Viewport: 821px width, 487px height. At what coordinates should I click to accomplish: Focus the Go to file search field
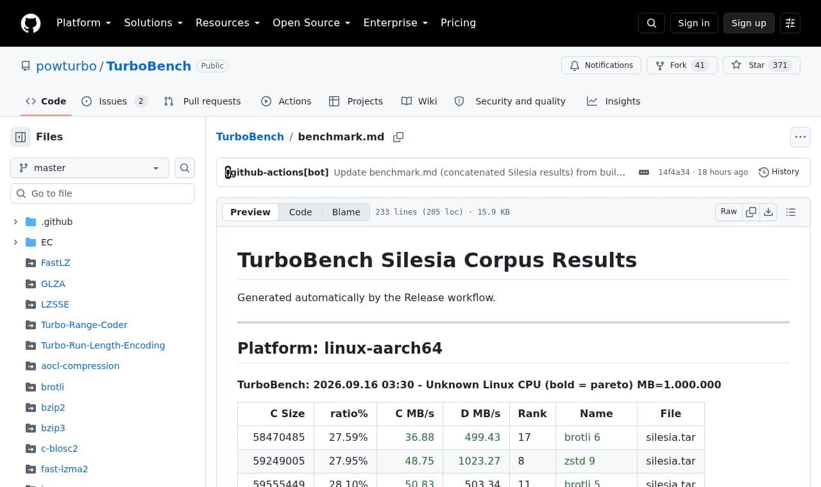point(103,194)
